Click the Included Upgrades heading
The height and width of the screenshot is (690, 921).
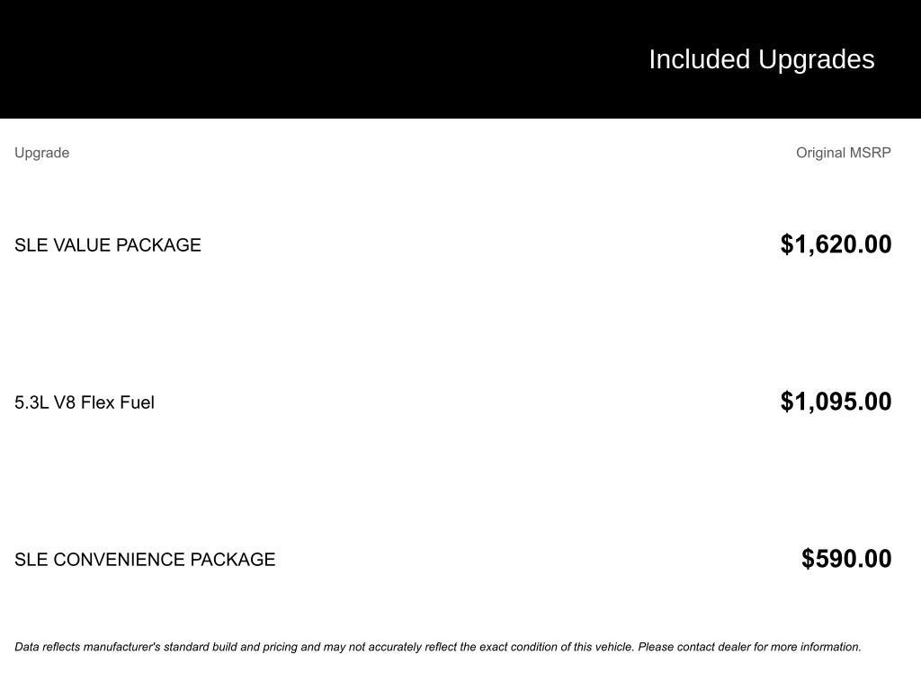[761, 60]
